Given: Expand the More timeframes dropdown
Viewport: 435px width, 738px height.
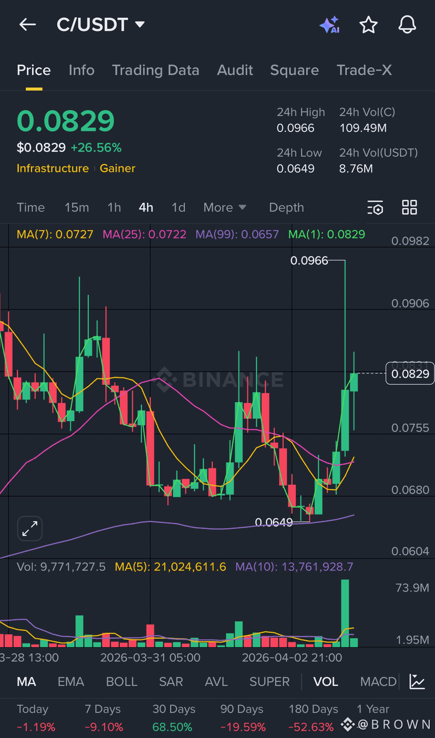Looking at the screenshot, I should pyautogui.click(x=225, y=208).
